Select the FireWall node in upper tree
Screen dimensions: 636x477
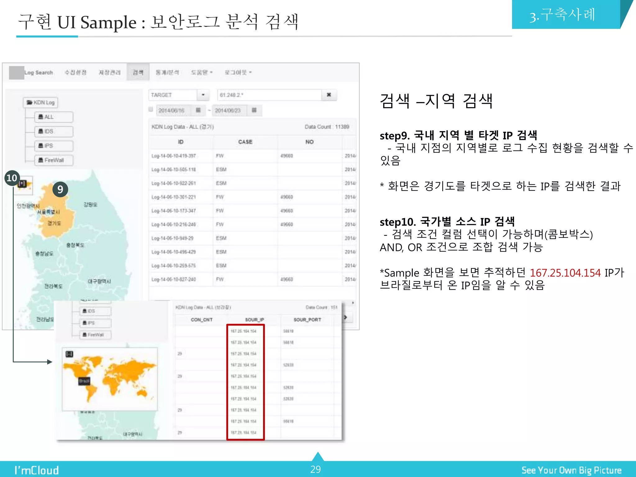(54, 160)
